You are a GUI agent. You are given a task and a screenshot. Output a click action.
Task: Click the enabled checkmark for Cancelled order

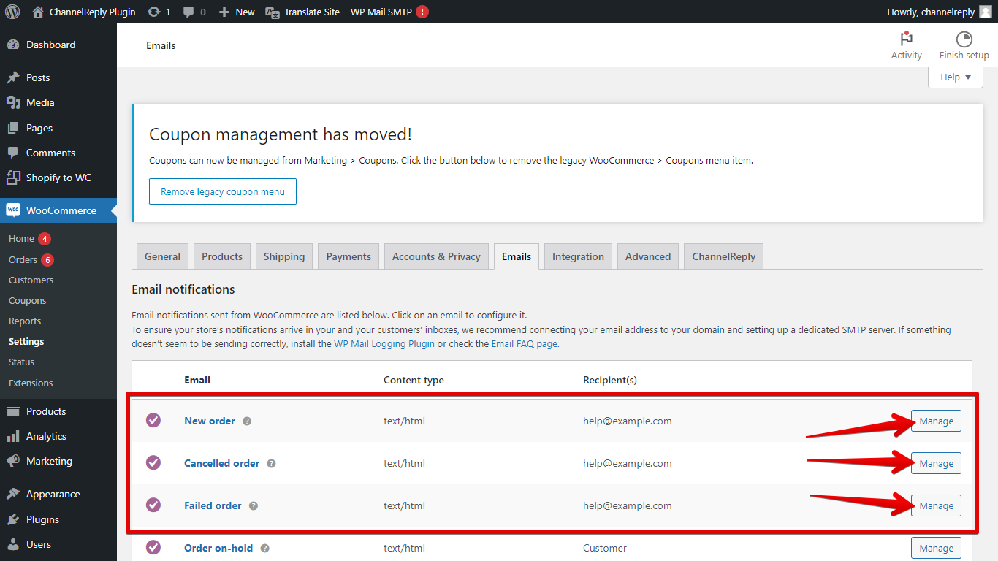(153, 462)
